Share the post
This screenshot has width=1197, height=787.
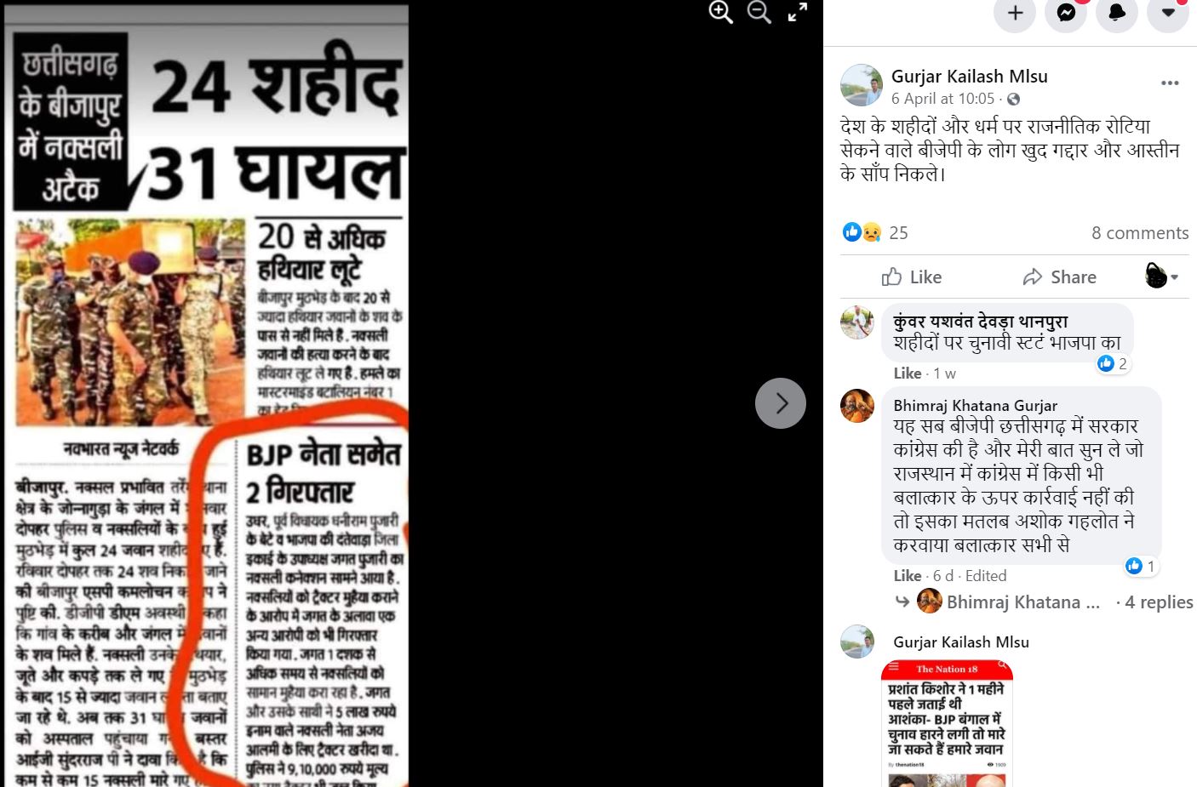[x=1060, y=277]
